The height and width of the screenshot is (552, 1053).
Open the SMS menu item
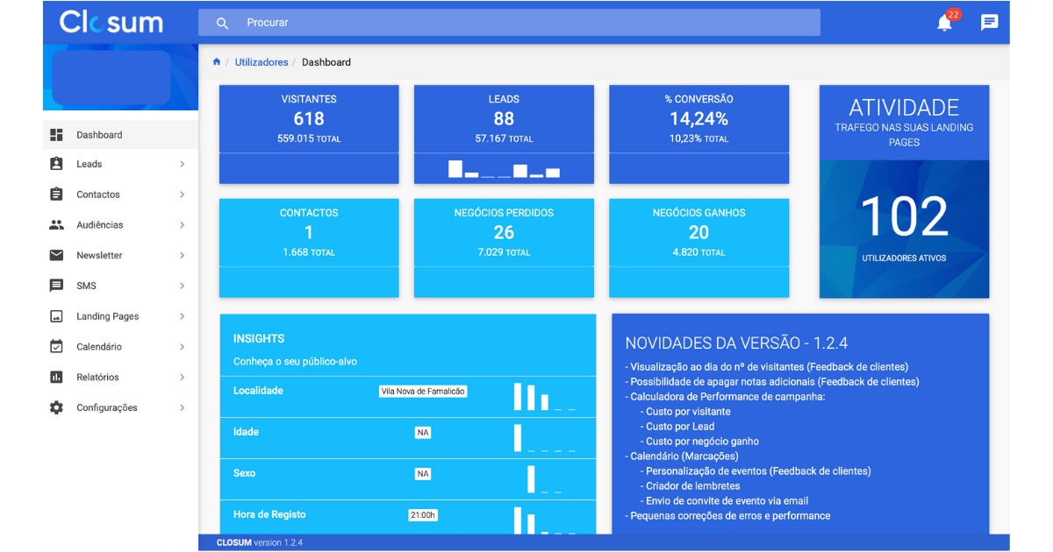[120, 286]
